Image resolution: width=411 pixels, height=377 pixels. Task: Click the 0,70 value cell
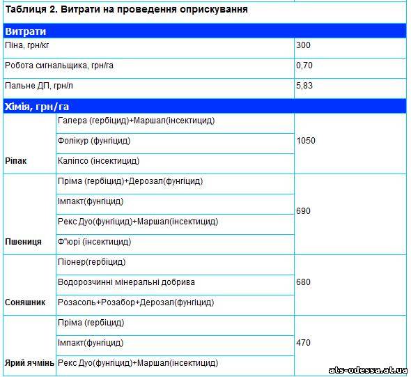click(x=350, y=68)
